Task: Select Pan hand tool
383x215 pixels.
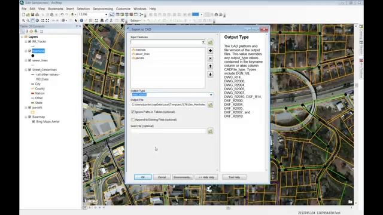Action: click(32, 21)
